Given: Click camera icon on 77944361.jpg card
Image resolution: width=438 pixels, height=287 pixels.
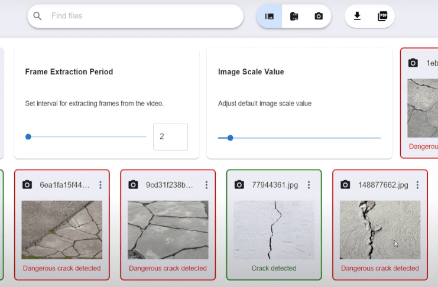Looking at the screenshot, I should [x=239, y=185].
